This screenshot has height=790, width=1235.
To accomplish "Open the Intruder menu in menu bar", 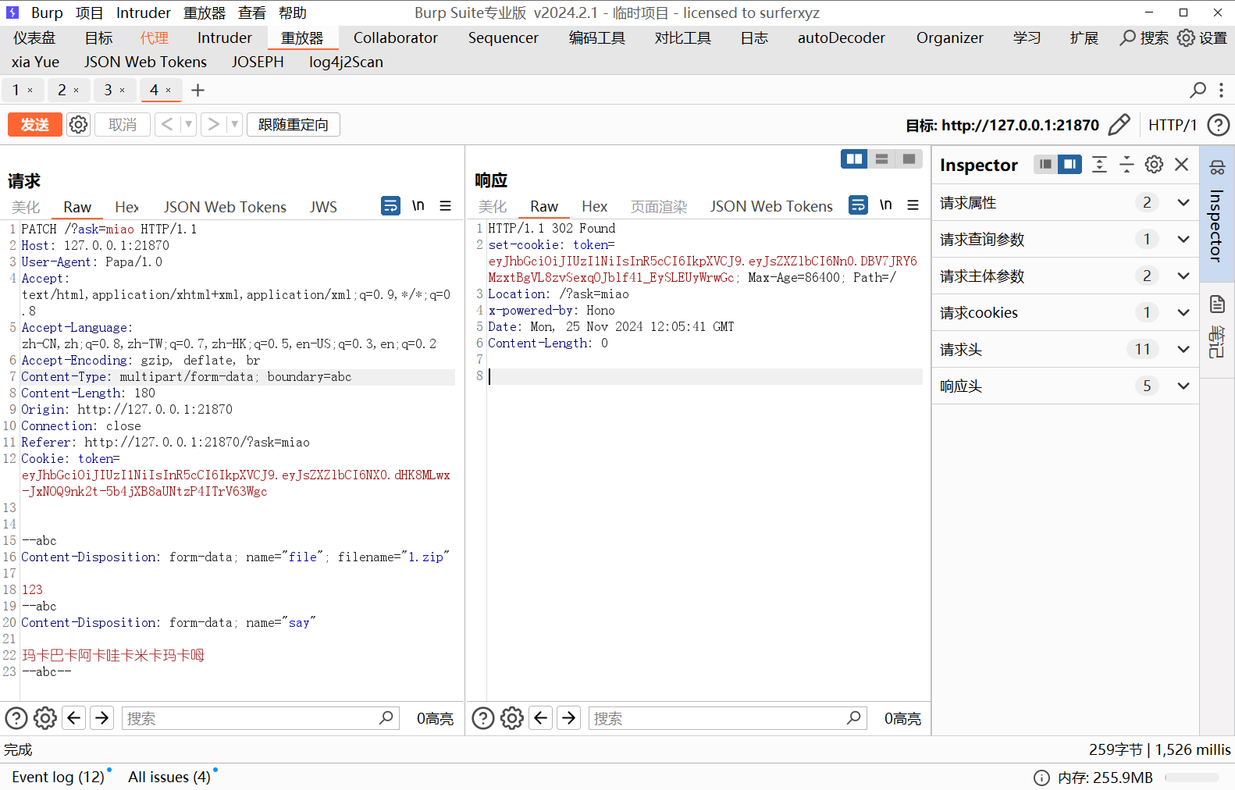I will [x=144, y=13].
